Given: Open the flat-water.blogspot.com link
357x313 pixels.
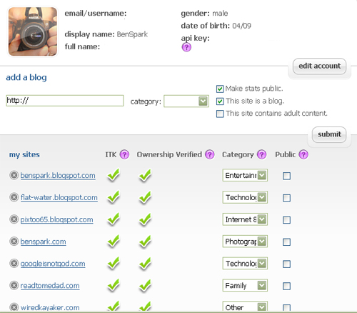Looking at the screenshot, I should click(x=59, y=197).
